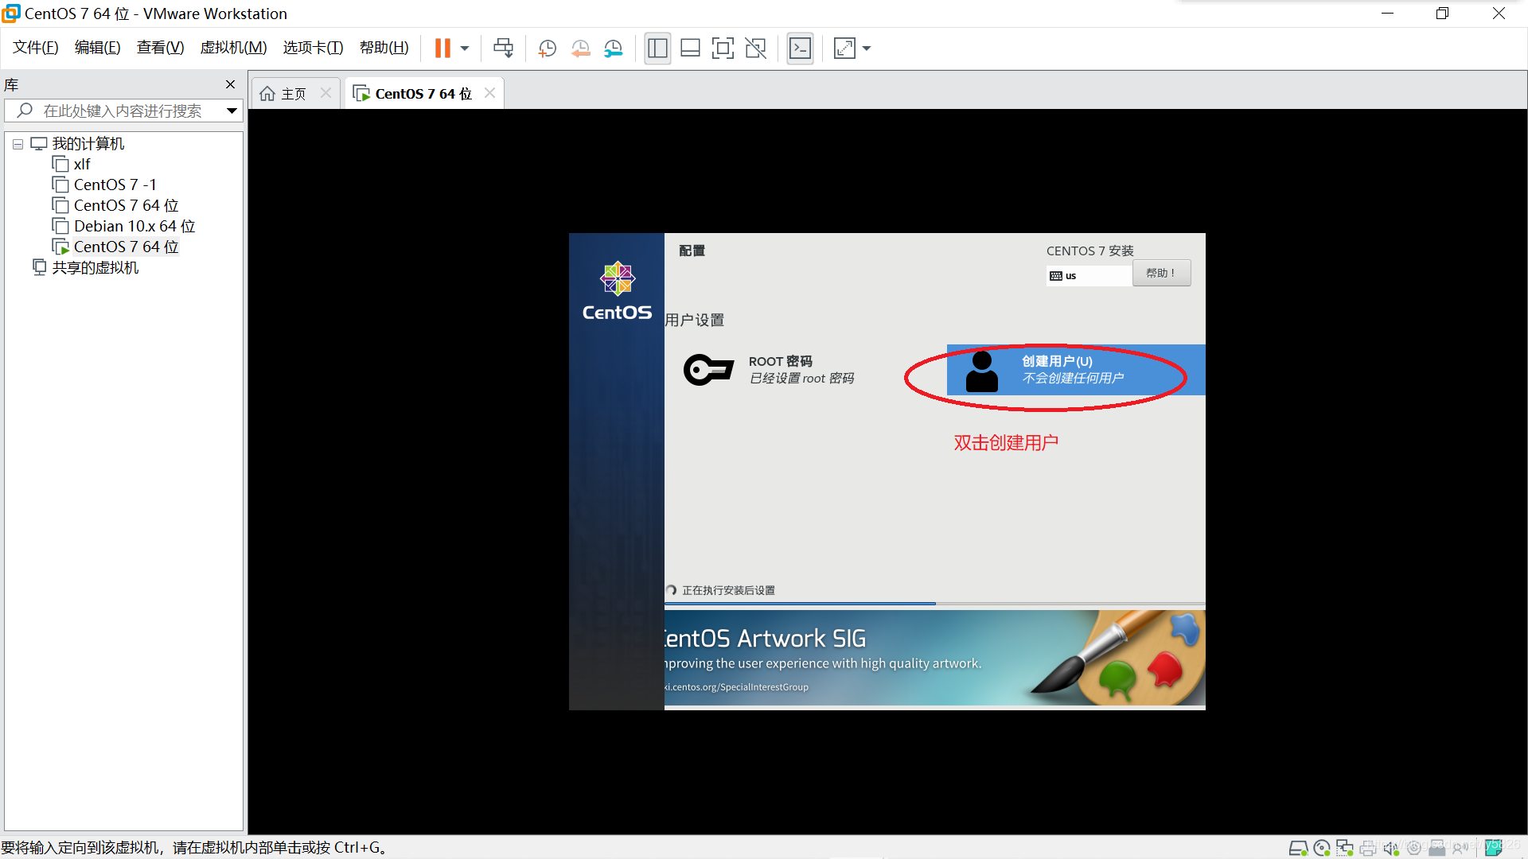The width and height of the screenshot is (1528, 859).
Task: Select the CentOS 7 64 位 tab
Action: coord(423,94)
